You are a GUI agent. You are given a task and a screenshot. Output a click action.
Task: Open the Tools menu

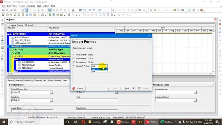(x=39, y=6)
